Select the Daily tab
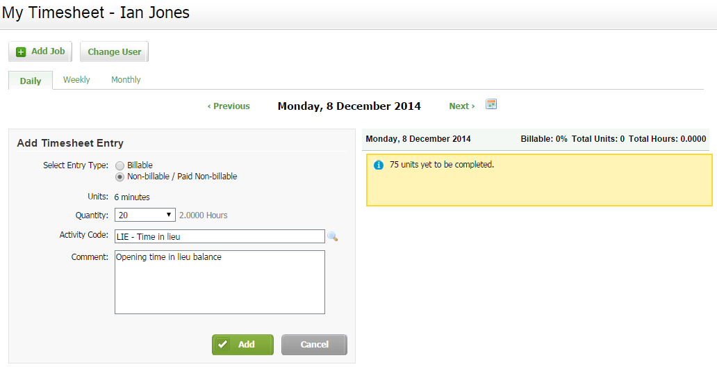The width and height of the screenshot is (717, 367). pos(31,81)
